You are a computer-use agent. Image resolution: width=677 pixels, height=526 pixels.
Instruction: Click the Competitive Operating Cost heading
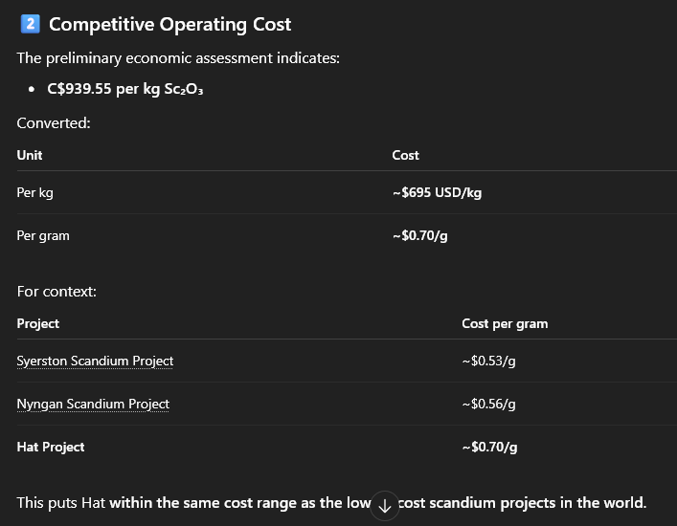click(169, 25)
